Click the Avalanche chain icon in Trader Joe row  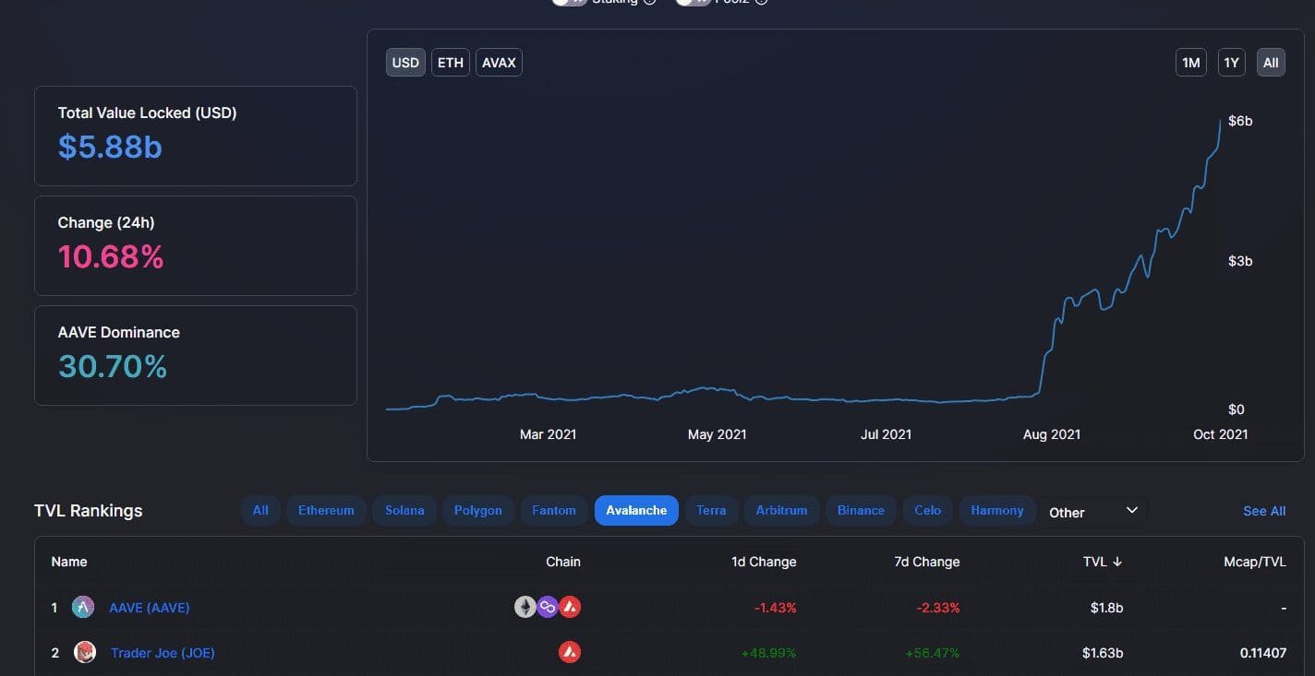tap(570, 653)
